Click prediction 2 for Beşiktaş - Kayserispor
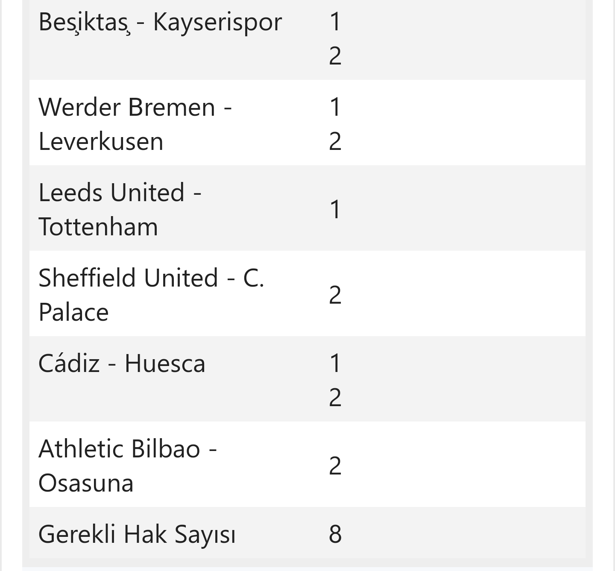 coord(335,56)
